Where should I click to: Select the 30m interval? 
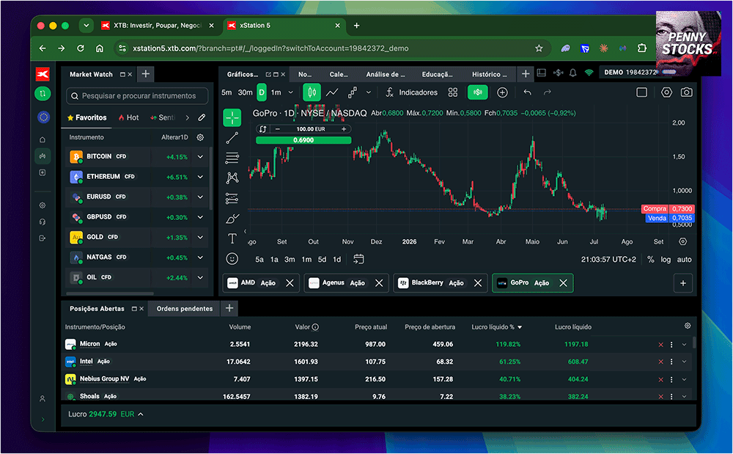[x=245, y=92]
